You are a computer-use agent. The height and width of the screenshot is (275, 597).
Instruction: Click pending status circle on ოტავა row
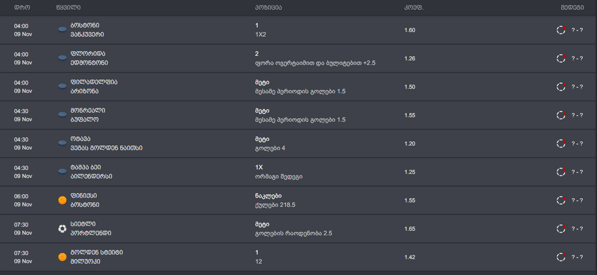click(561, 143)
